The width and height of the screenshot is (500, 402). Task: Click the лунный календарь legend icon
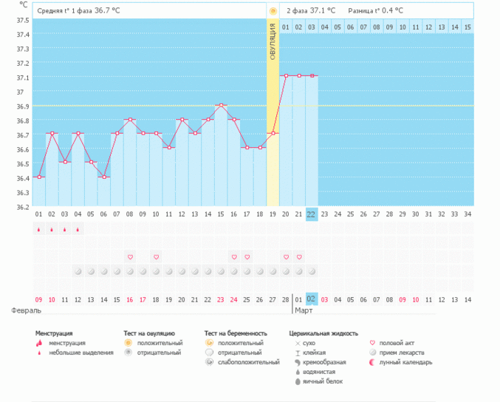372,362
